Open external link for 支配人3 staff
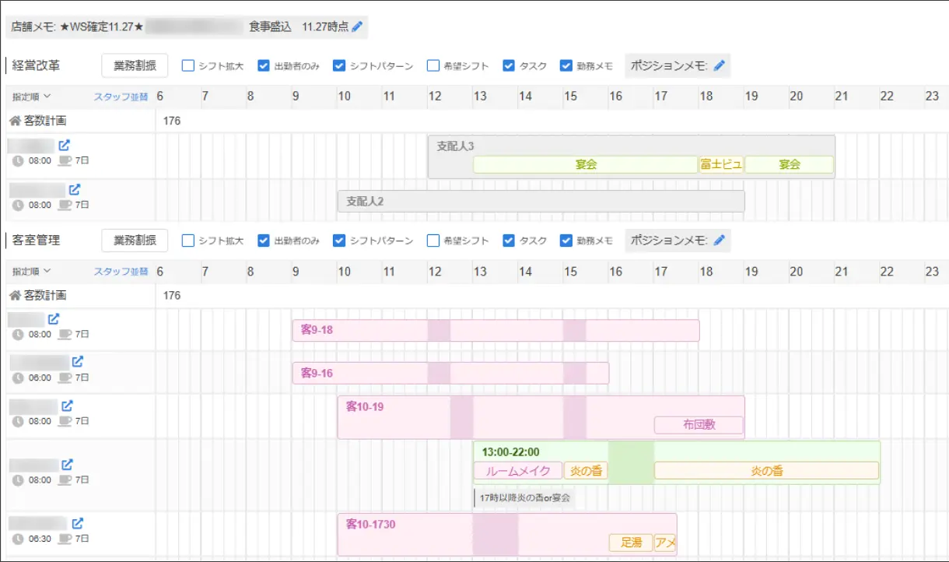The image size is (949, 562). pyautogui.click(x=65, y=145)
